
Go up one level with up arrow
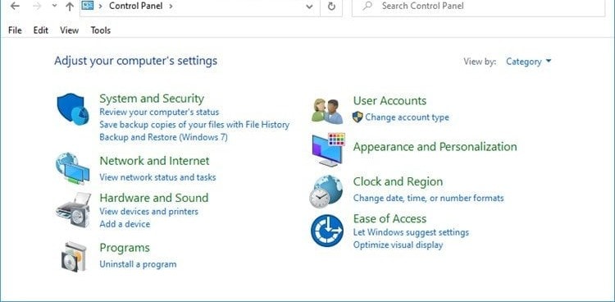(x=70, y=7)
